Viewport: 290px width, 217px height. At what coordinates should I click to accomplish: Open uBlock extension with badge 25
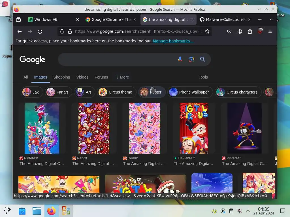click(x=260, y=31)
